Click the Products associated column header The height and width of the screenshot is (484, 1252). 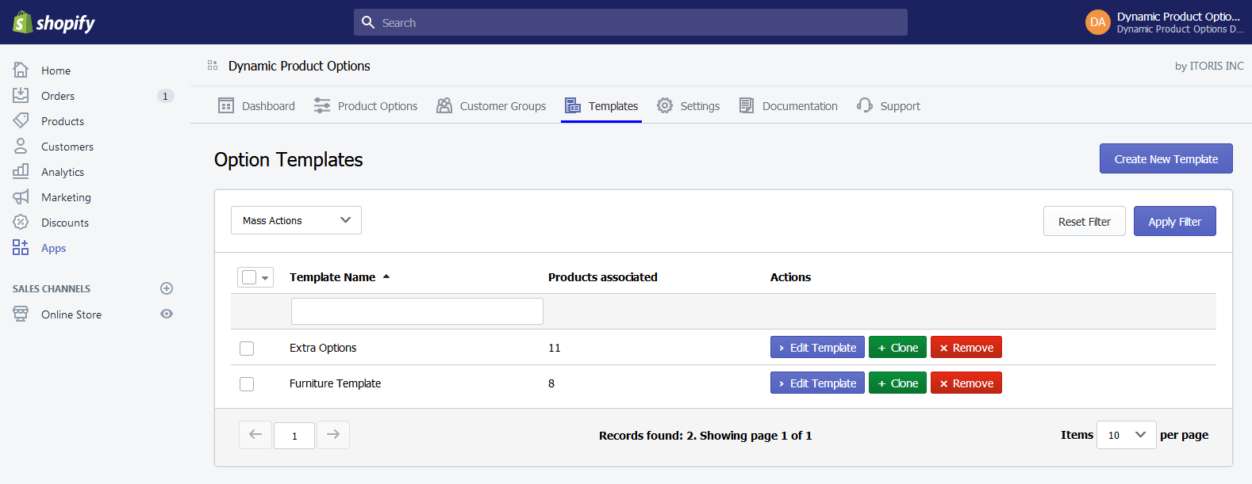click(603, 277)
